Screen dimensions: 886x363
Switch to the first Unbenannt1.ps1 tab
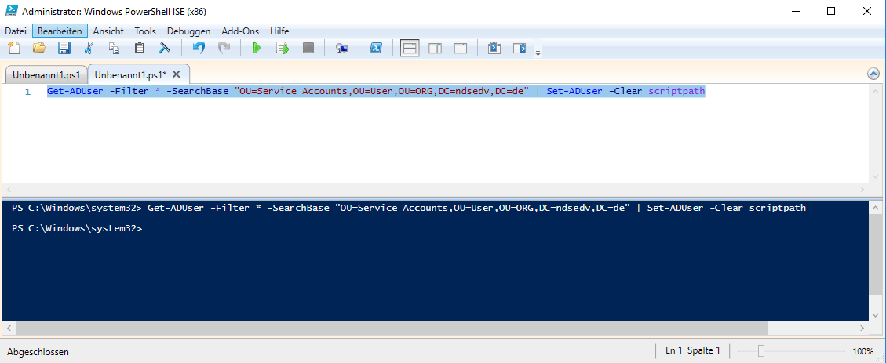click(46, 74)
